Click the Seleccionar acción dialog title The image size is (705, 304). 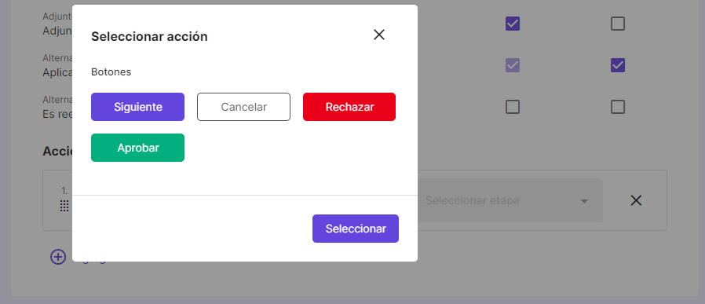[149, 36]
